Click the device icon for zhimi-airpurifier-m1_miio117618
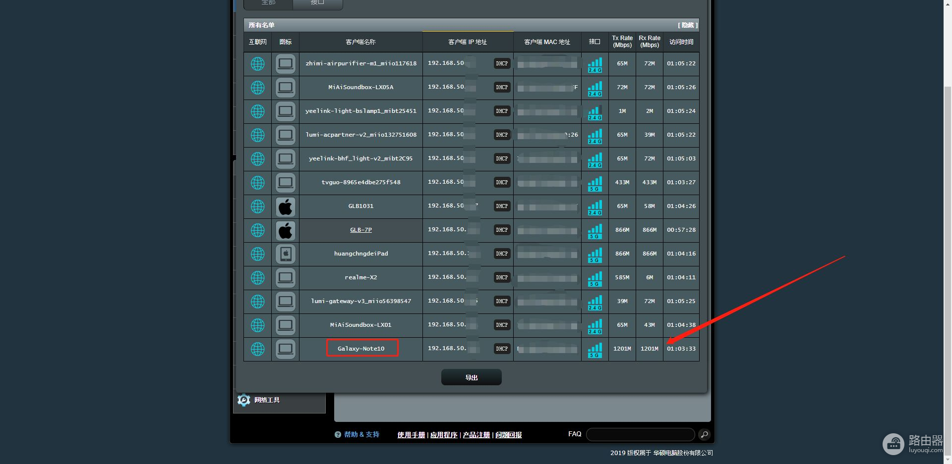Image resolution: width=952 pixels, height=464 pixels. click(x=286, y=64)
